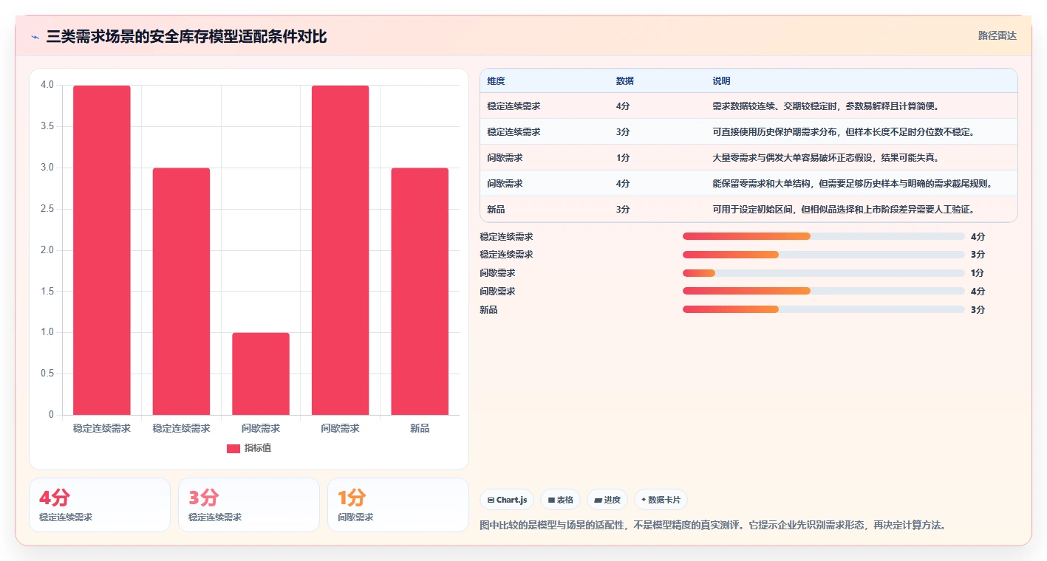Click the 数据卡片 tag chip
The height and width of the screenshot is (561, 1047).
click(x=661, y=500)
